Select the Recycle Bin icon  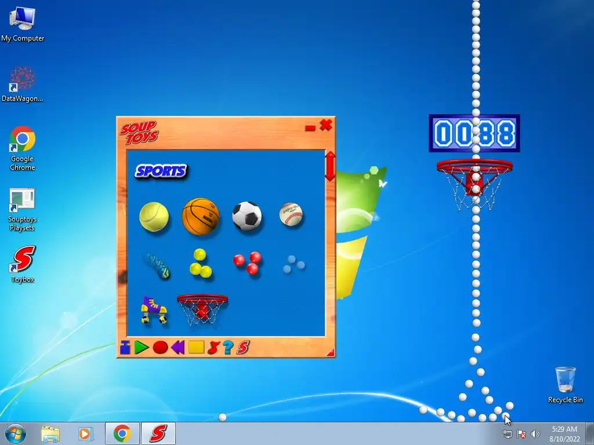565,385
